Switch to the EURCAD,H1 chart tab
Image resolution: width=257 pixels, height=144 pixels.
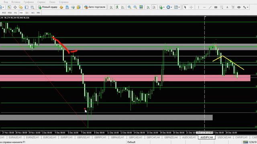(x=49, y=138)
